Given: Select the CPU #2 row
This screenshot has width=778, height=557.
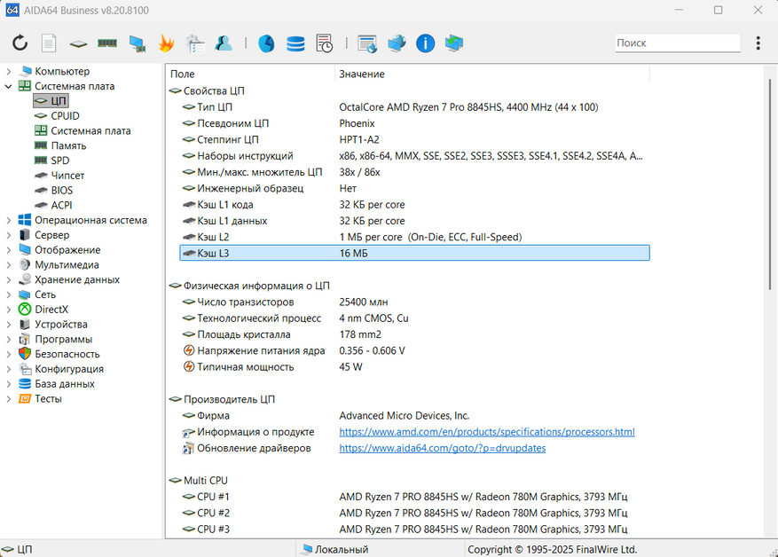Looking at the screenshot, I should point(415,513).
